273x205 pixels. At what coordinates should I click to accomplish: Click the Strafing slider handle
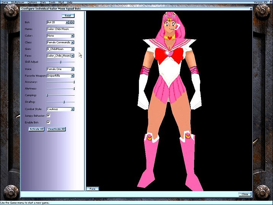pos(64,102)
